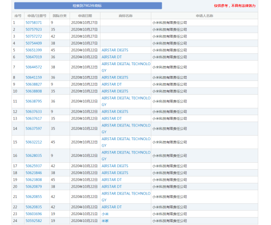The width and height of the screenshot is (271, 225).
Task: Select applicant name in row 24
Action: pyautogui.click(x=170, y=221)
